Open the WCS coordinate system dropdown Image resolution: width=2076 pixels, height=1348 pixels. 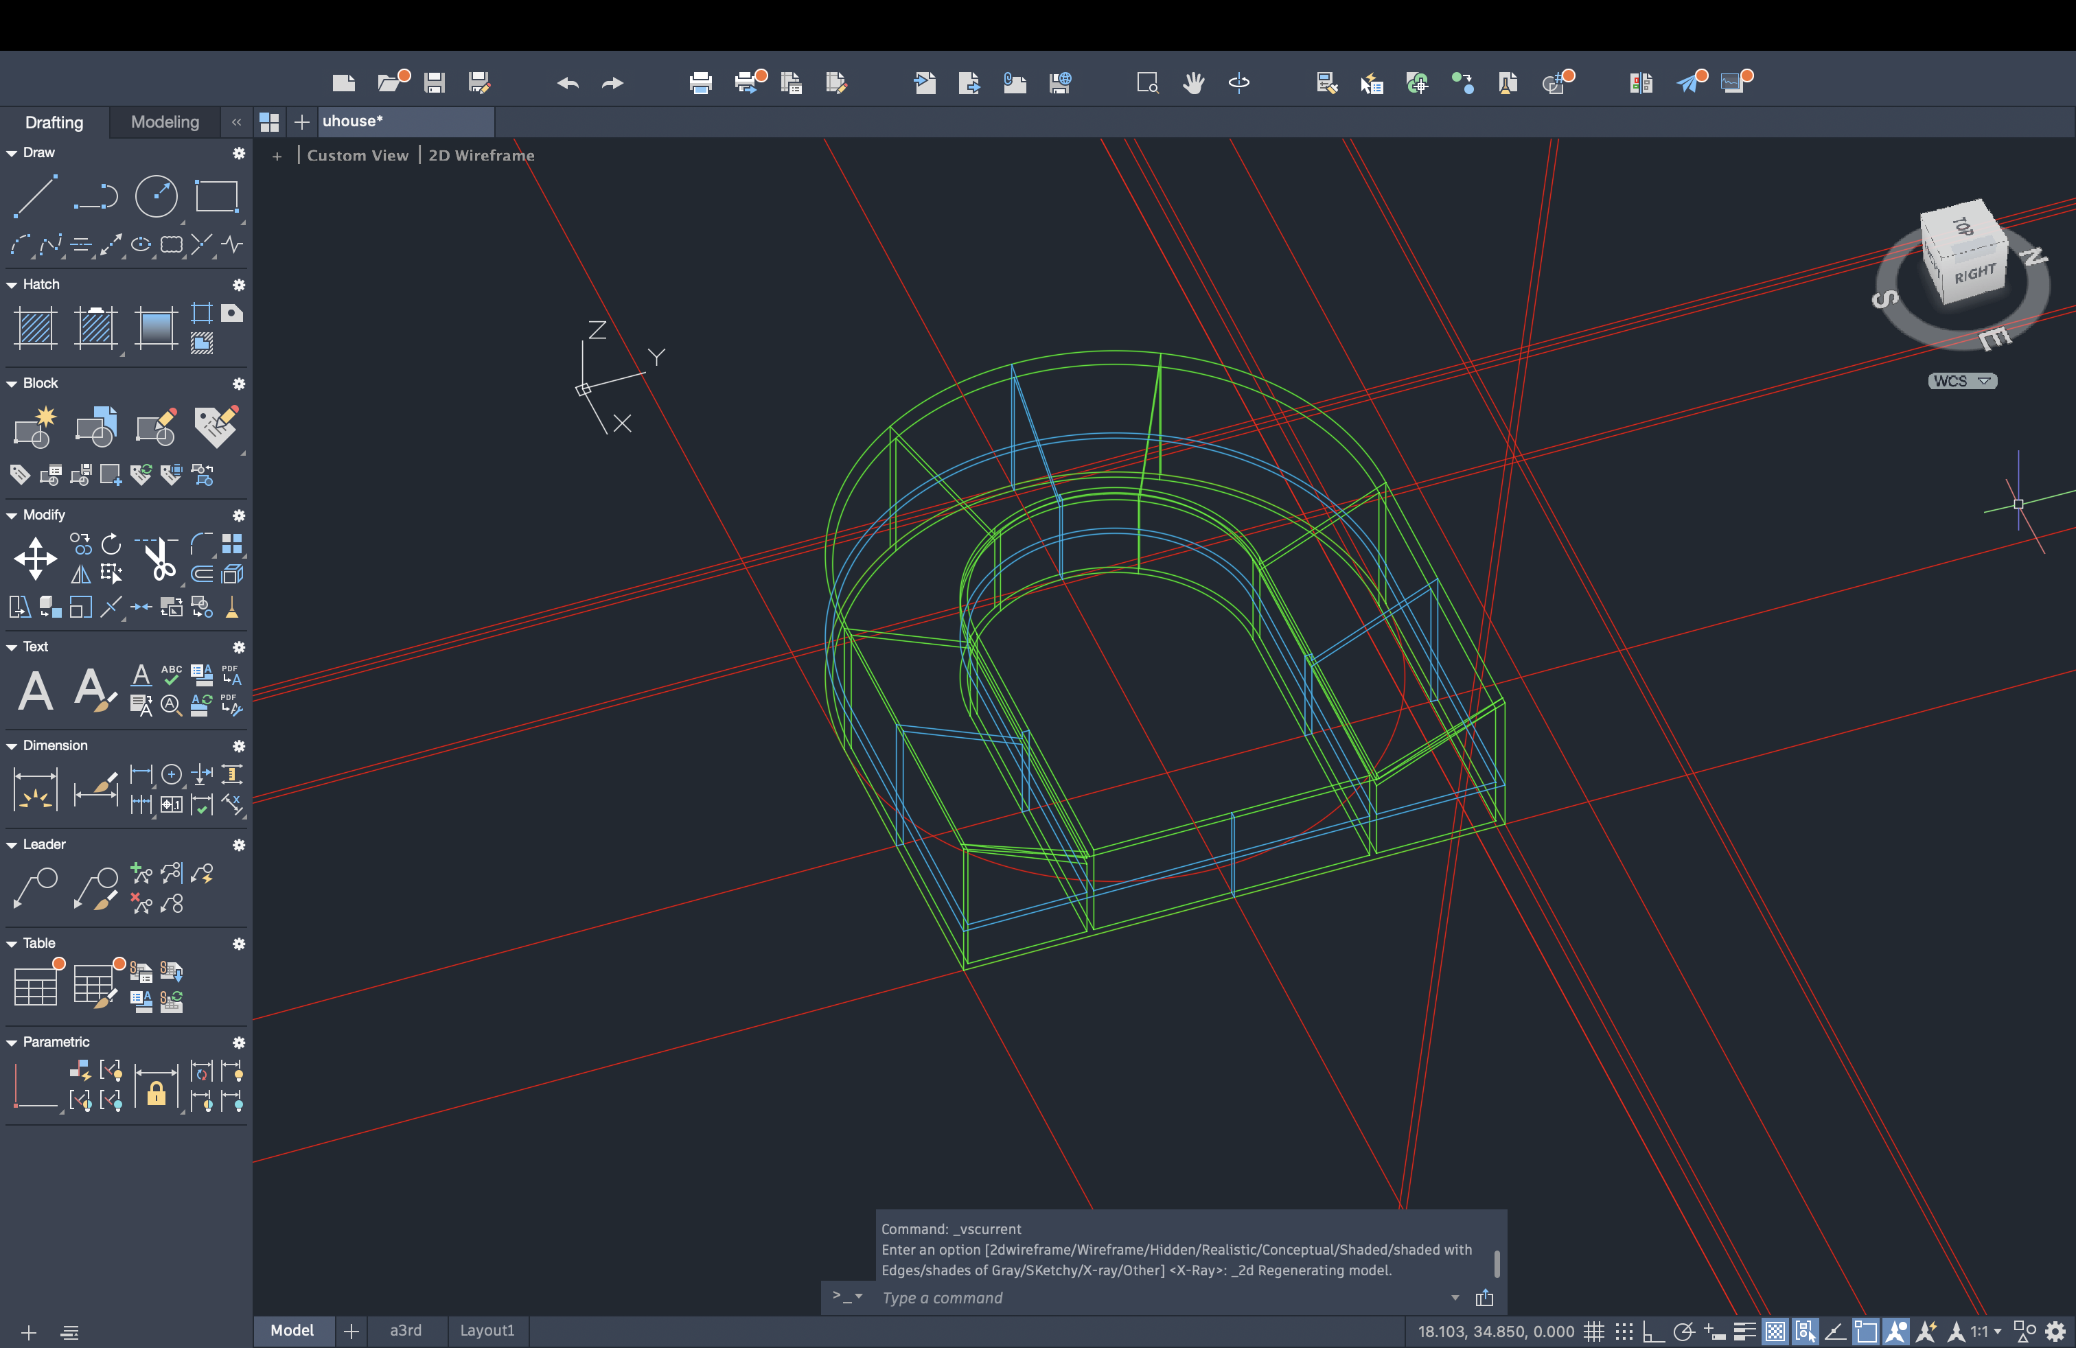pos(1962,381)
